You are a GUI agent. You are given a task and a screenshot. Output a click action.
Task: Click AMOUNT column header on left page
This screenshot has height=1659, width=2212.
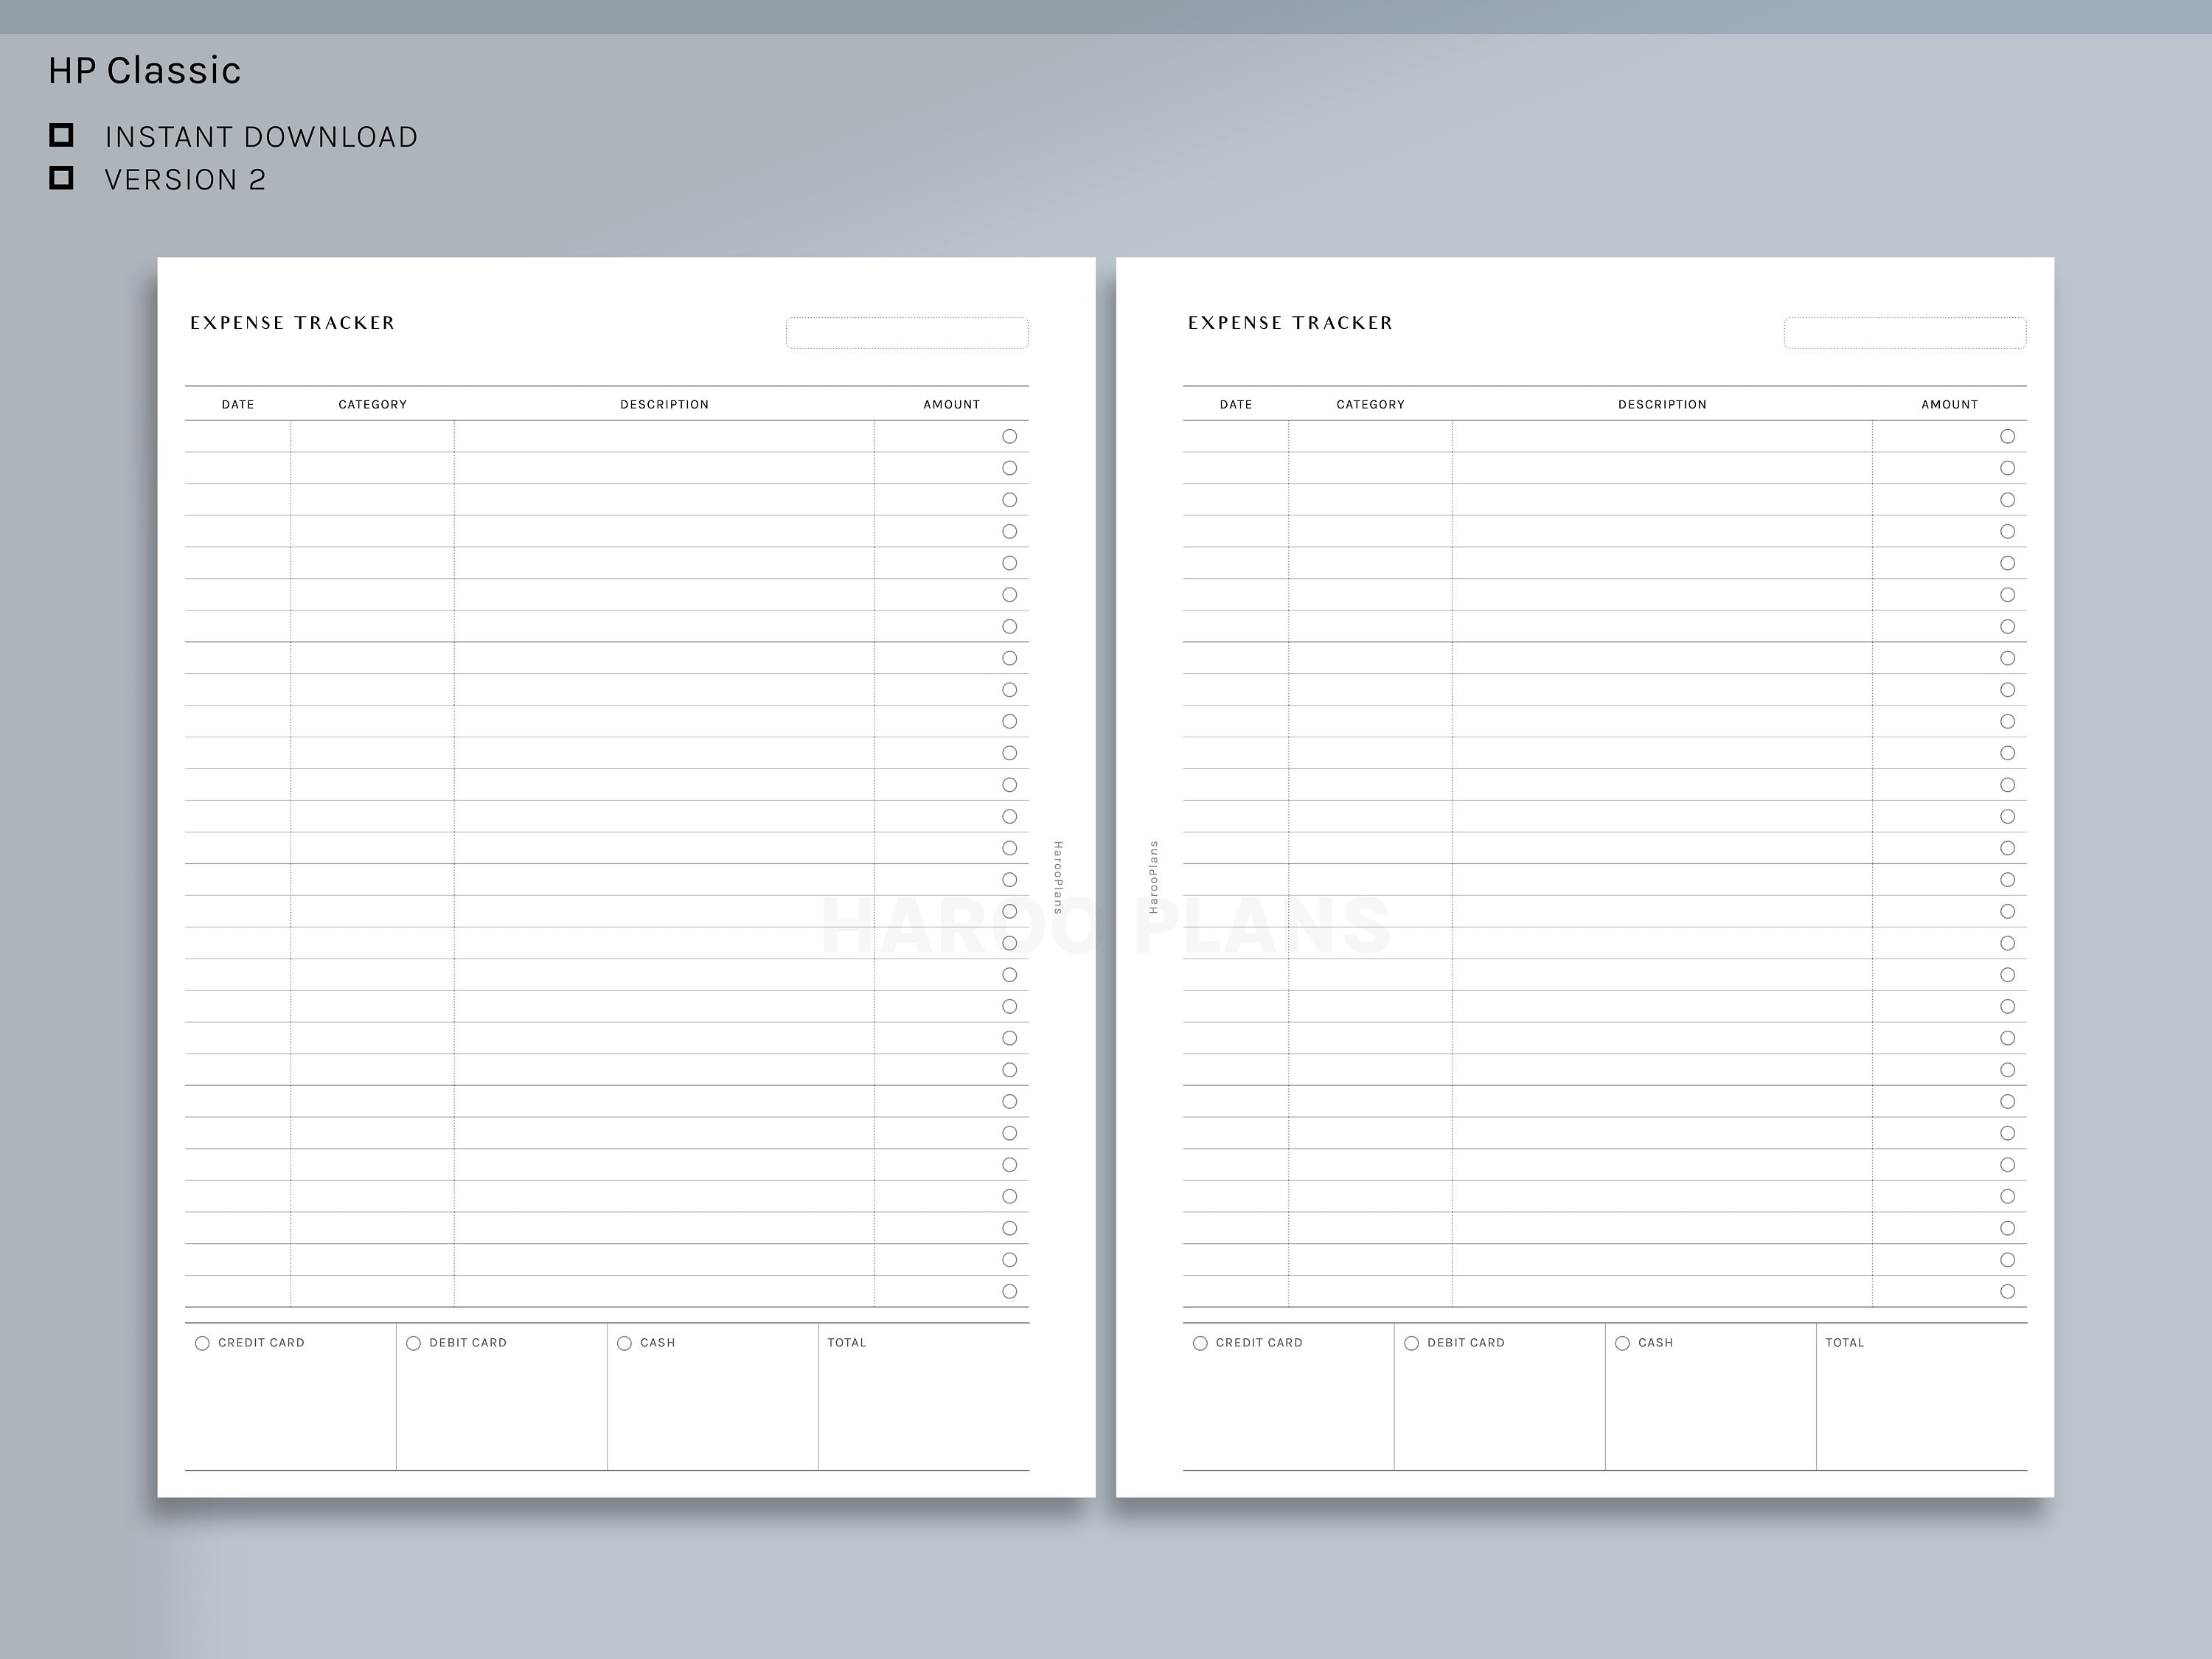pyautogui.click(x=952, y=404)
